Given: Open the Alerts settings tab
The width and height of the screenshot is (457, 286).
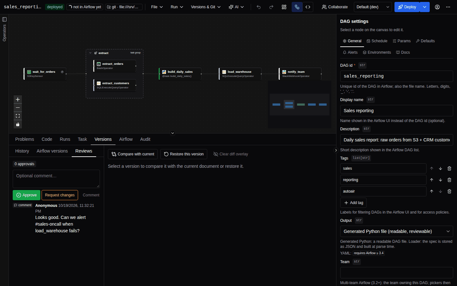Looking at the screenshot, I should (350, 52).
